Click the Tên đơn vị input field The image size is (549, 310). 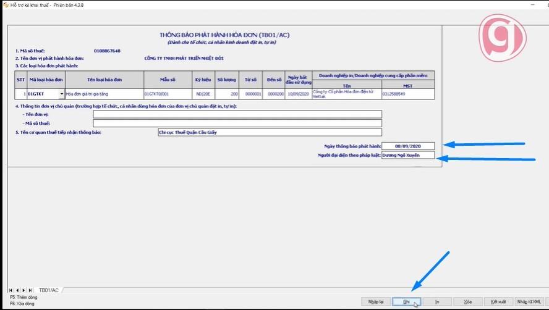(237, 114)
